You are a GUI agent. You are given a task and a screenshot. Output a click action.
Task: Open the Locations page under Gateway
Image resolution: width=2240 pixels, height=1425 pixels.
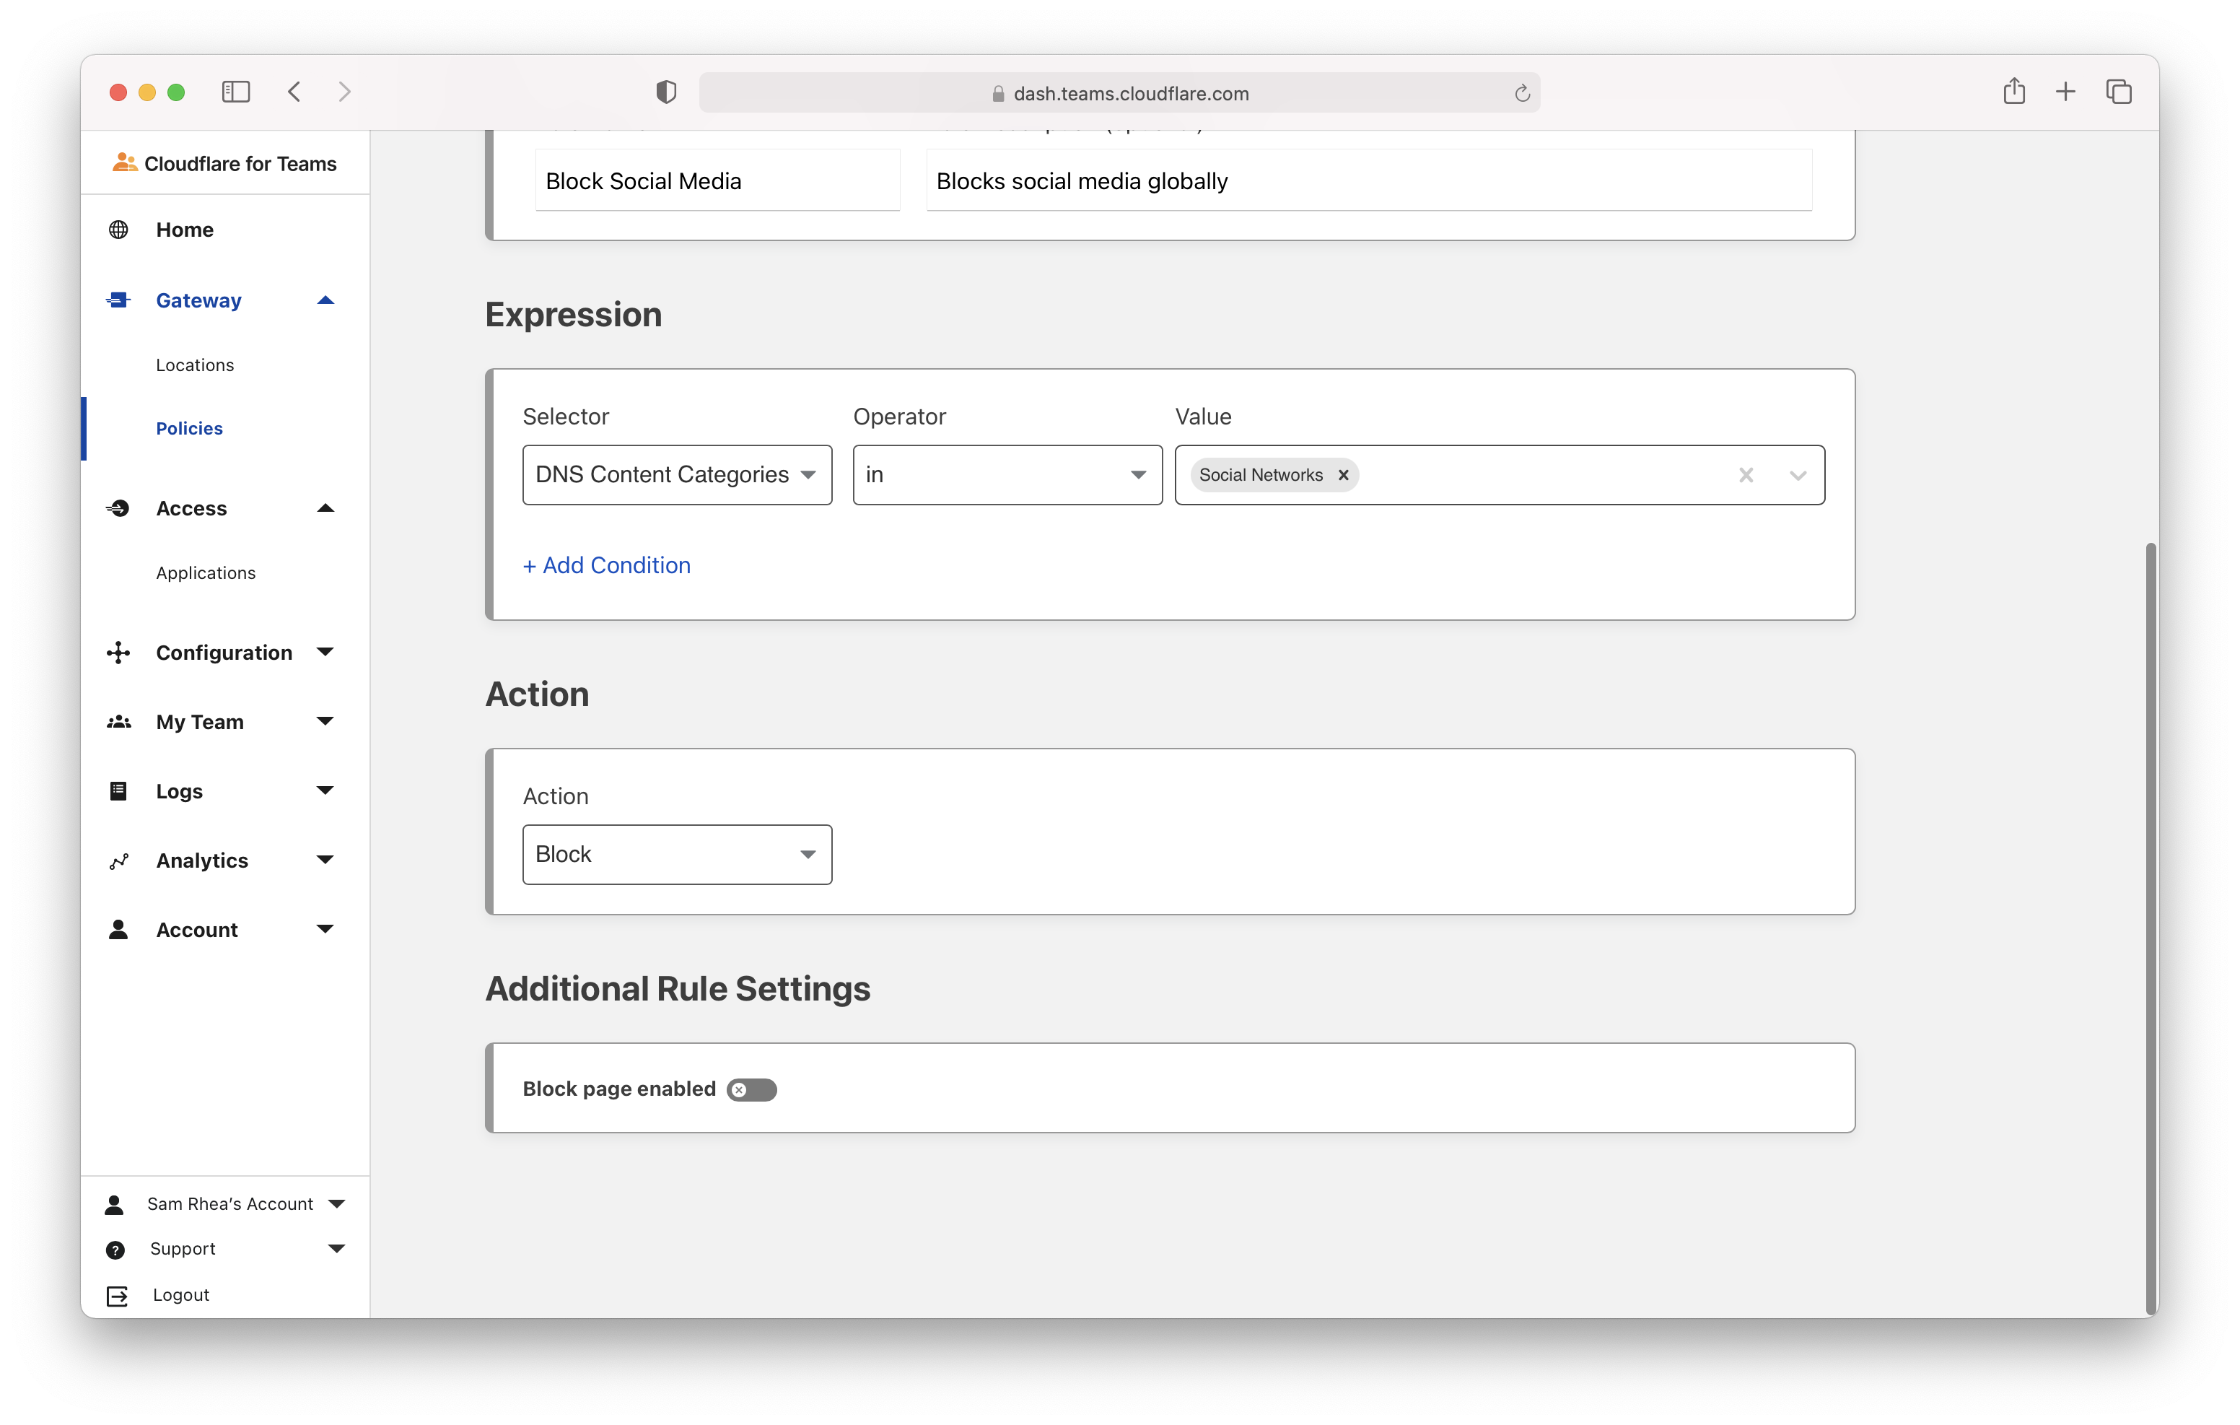coord(196,365)
